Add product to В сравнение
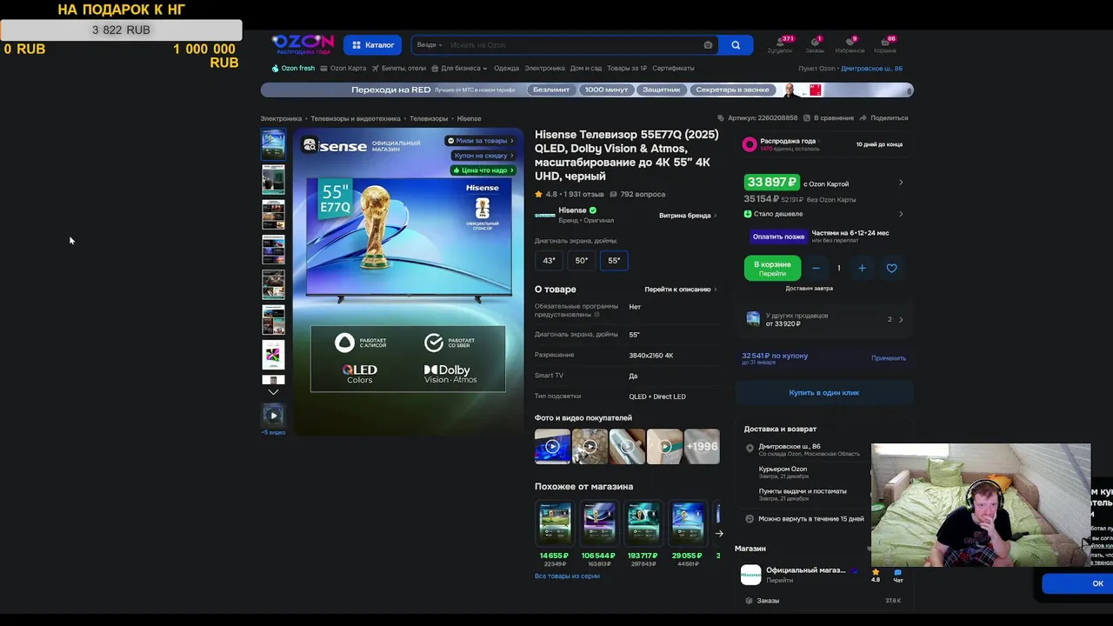Image resolution: width=1113 pixels, height=626 pixels. click(828, 118)
